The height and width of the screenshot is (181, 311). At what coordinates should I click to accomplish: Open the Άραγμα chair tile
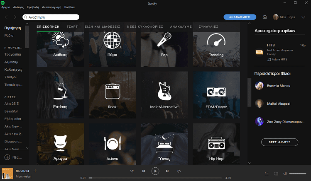[60, 144]
